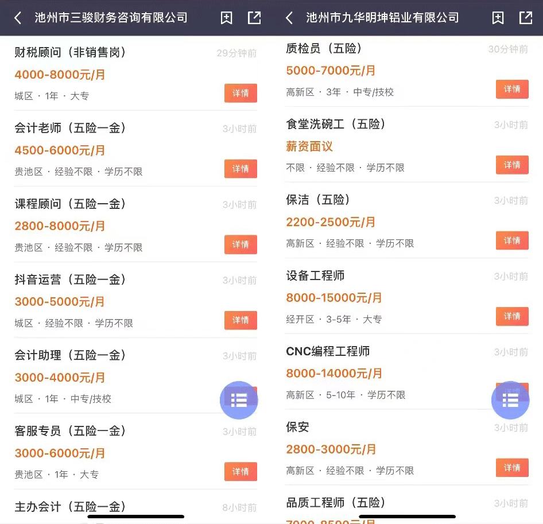Click requirements 城区 · 1年 · 大专
543x524 pixels.
point(52,96)
